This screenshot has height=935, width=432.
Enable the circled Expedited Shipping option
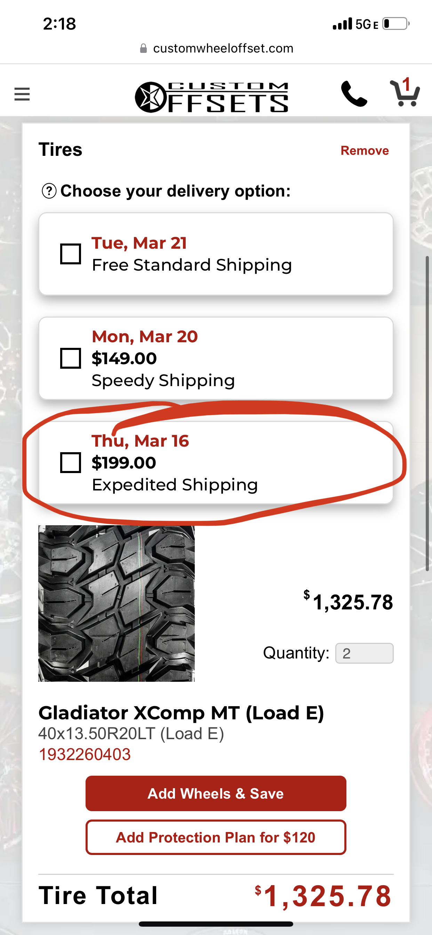pos(71,463)
